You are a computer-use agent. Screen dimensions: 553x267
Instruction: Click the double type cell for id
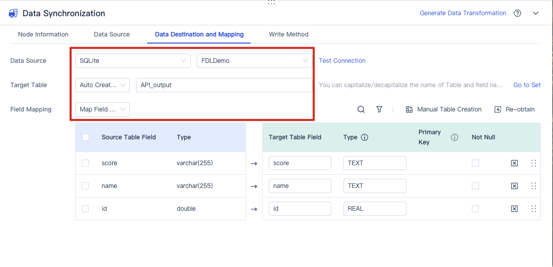tap(186, 209)
